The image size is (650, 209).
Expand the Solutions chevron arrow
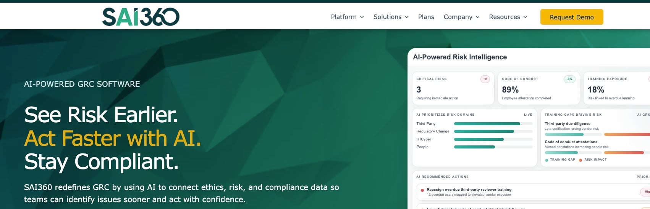click(406, 17)
